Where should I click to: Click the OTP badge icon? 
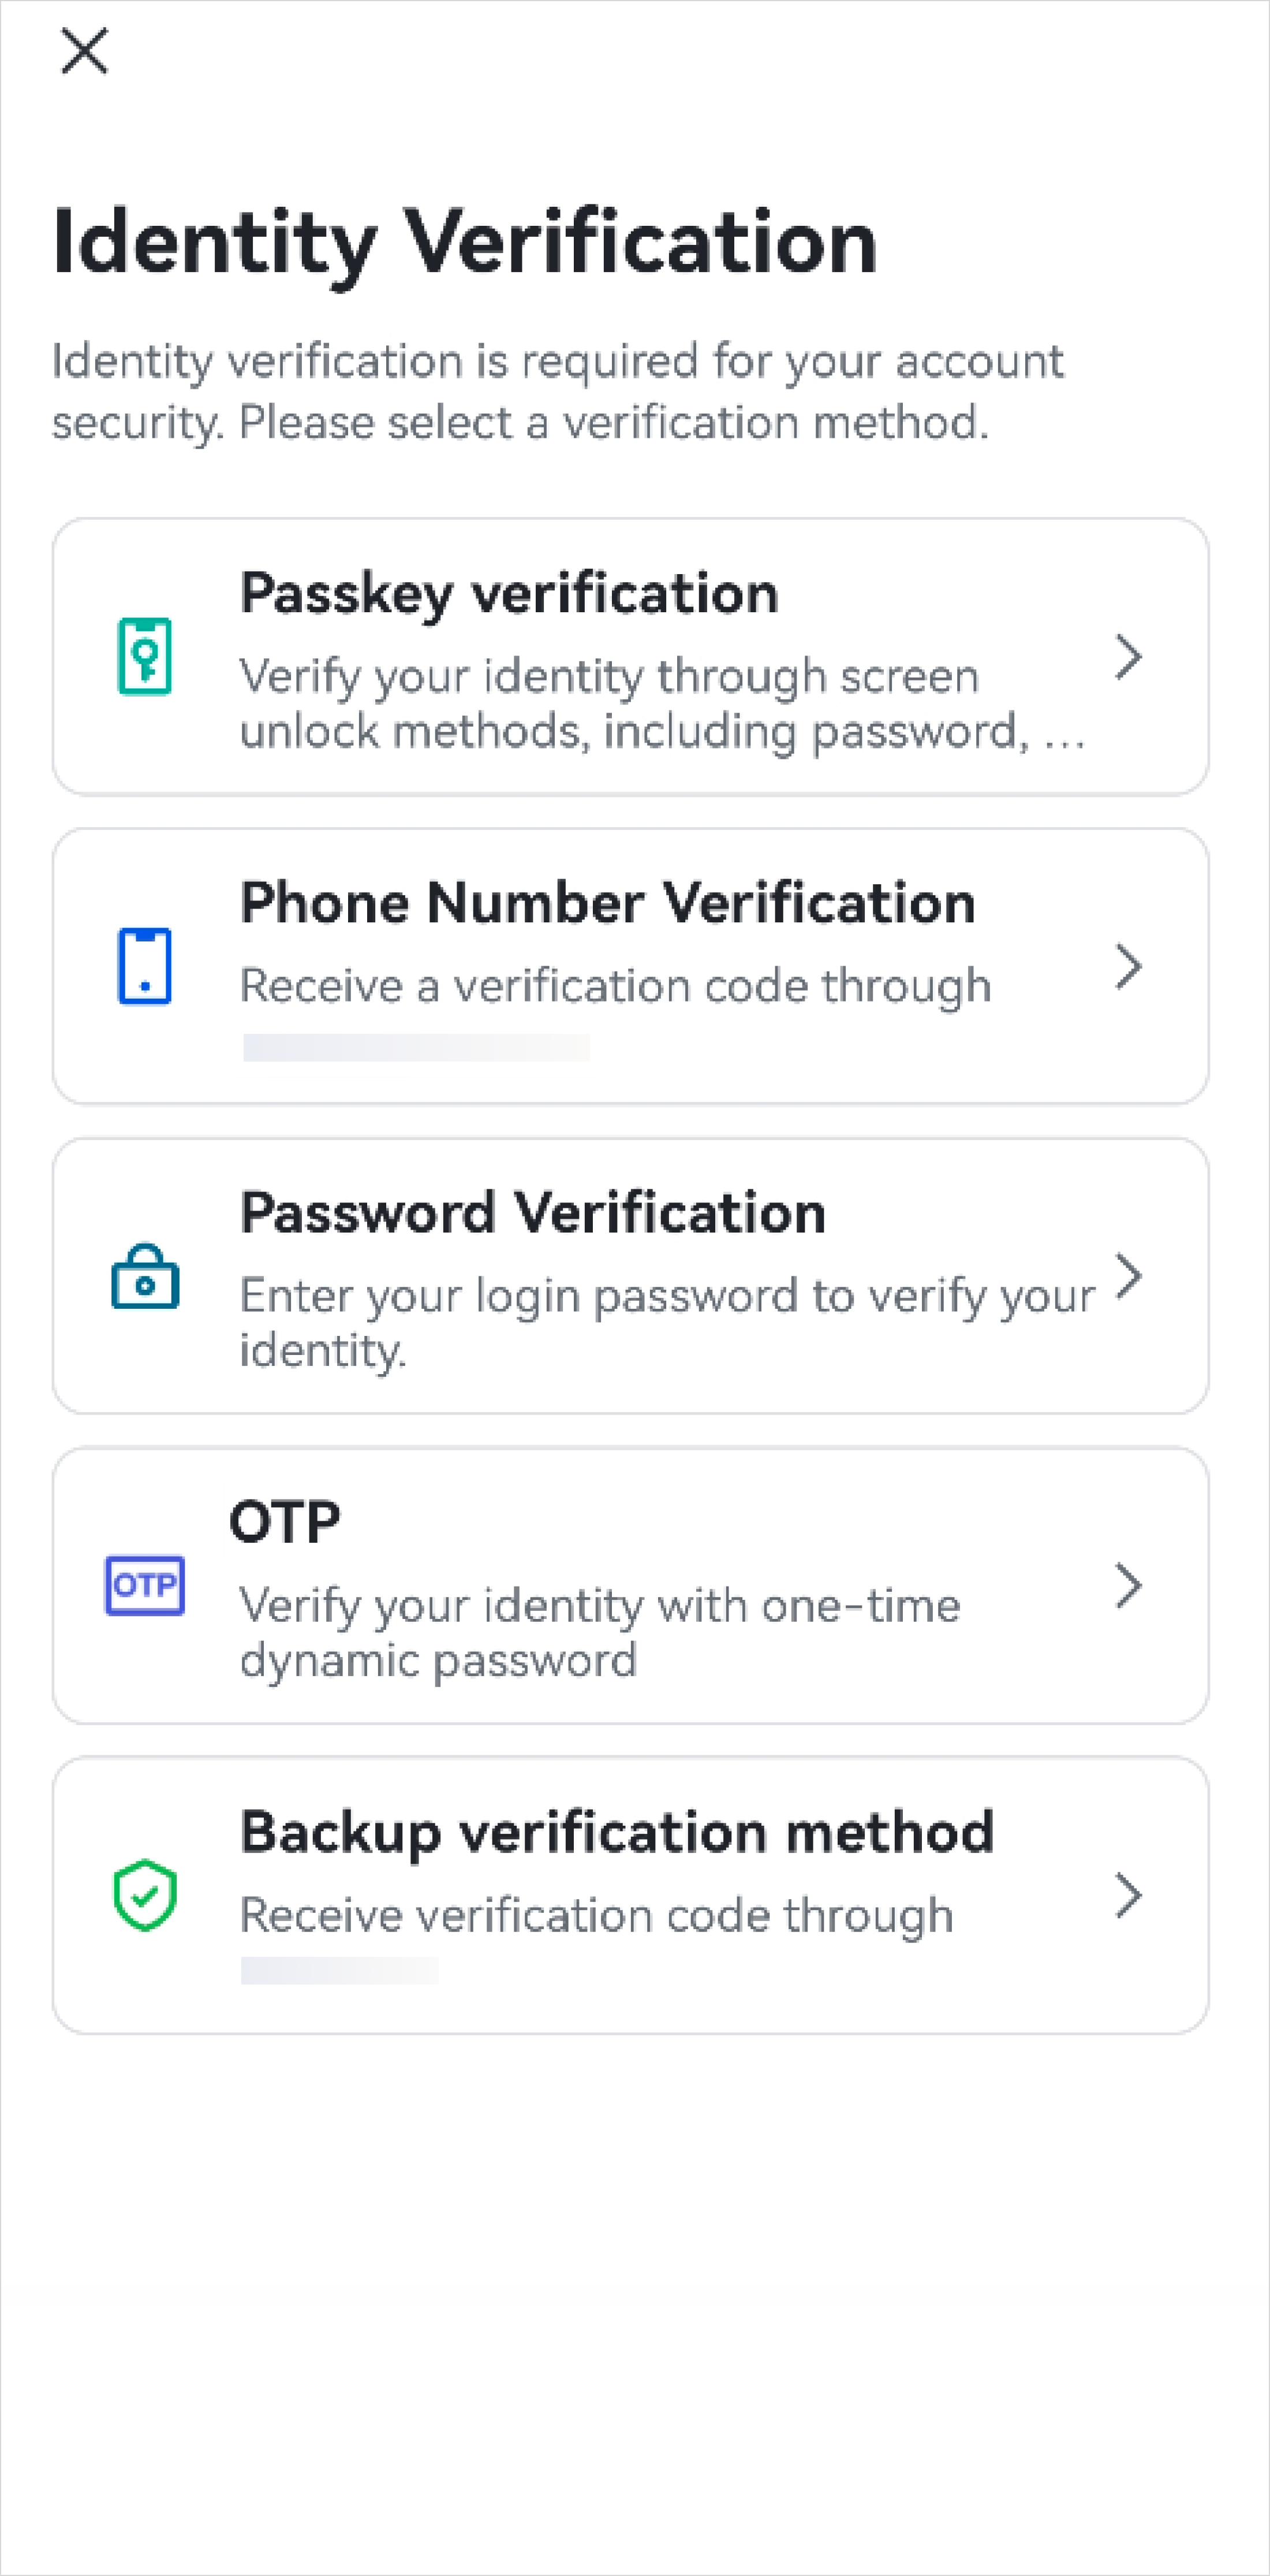point(145,1585)
